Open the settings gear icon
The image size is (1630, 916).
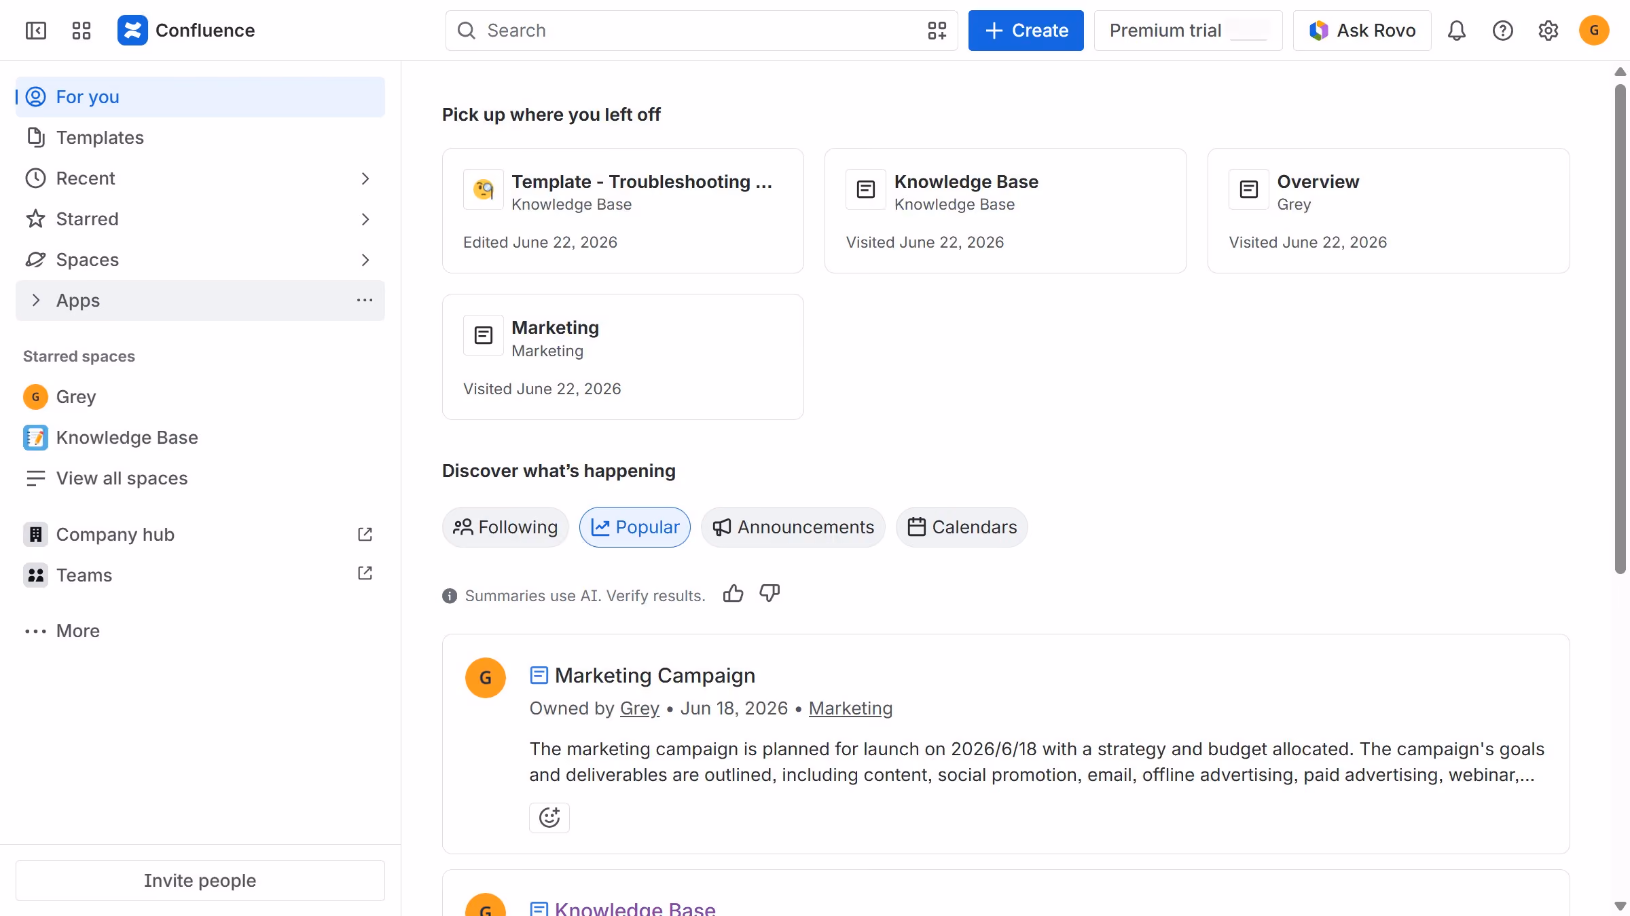click(1548, 31)
